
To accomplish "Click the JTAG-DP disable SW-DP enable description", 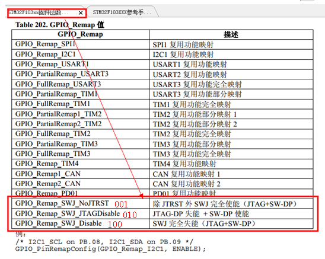I will (200, 213).
